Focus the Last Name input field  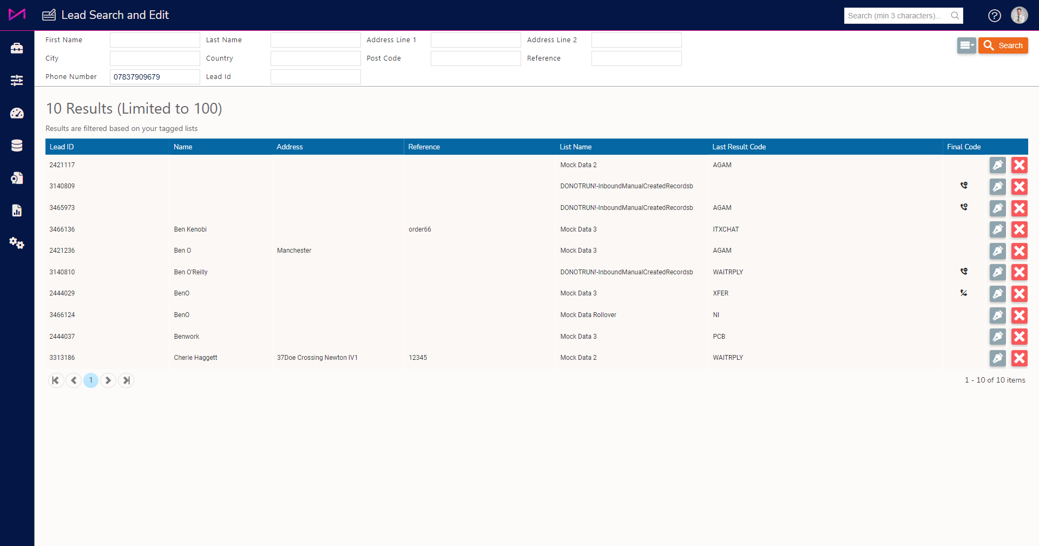coord(315,40)
